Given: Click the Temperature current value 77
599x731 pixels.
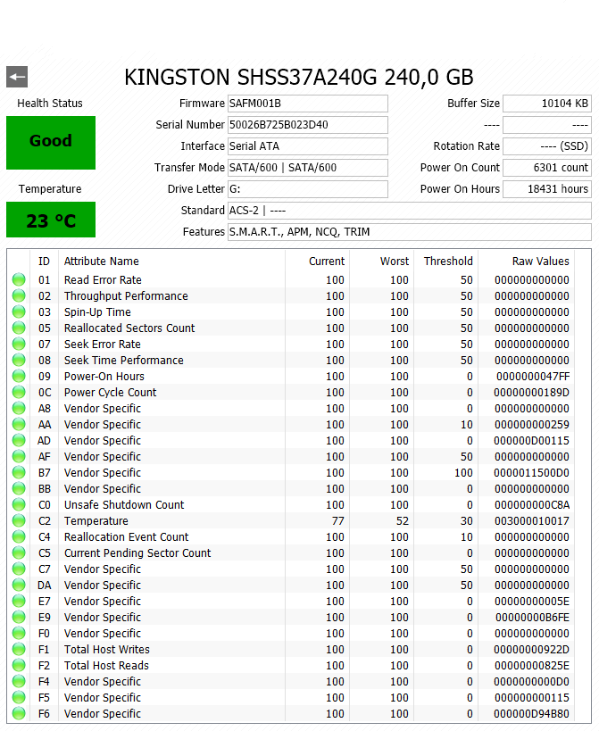Looking at the screenshot, I should [x=338, y=521].
